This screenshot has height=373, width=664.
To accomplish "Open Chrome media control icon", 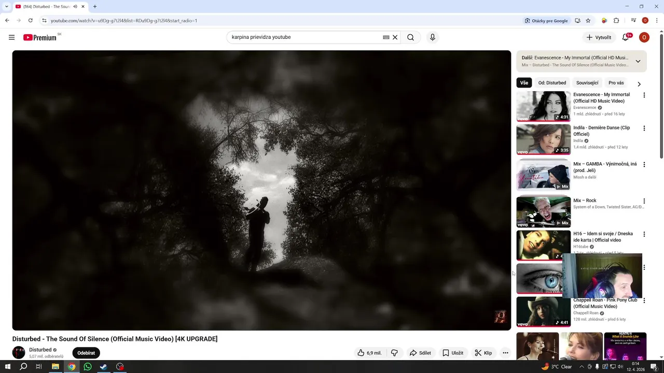I will [x=633, y=21].
